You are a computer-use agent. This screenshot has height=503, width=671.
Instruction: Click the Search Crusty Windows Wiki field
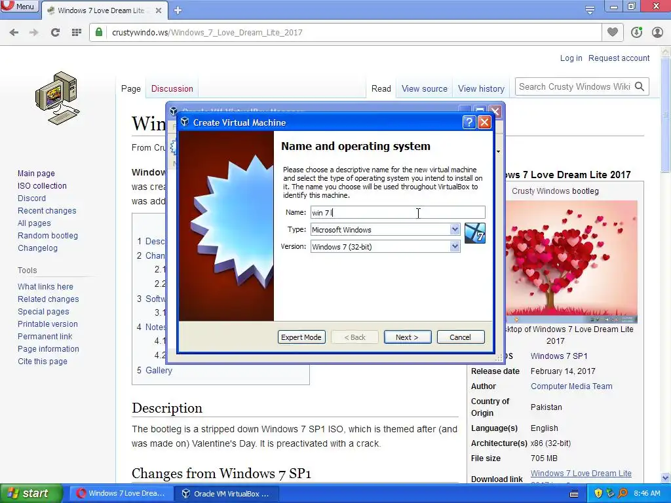[x=574, y=86]
